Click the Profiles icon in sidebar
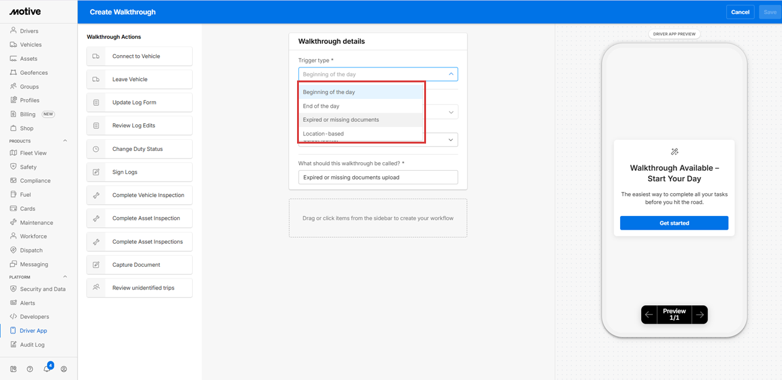The image size is (782, 380). (14, 100)
